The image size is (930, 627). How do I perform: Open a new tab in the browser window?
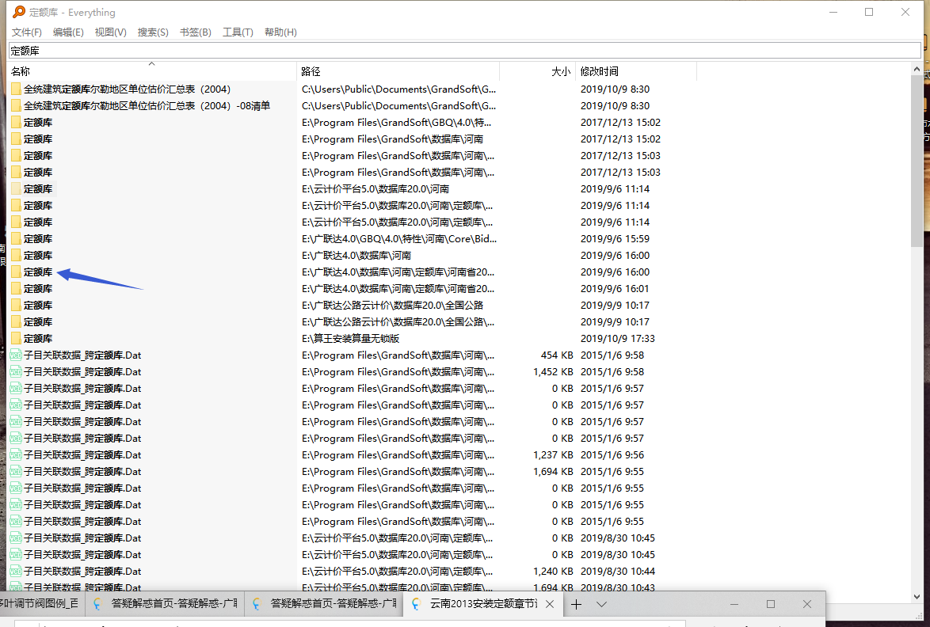tap(576, 604)
